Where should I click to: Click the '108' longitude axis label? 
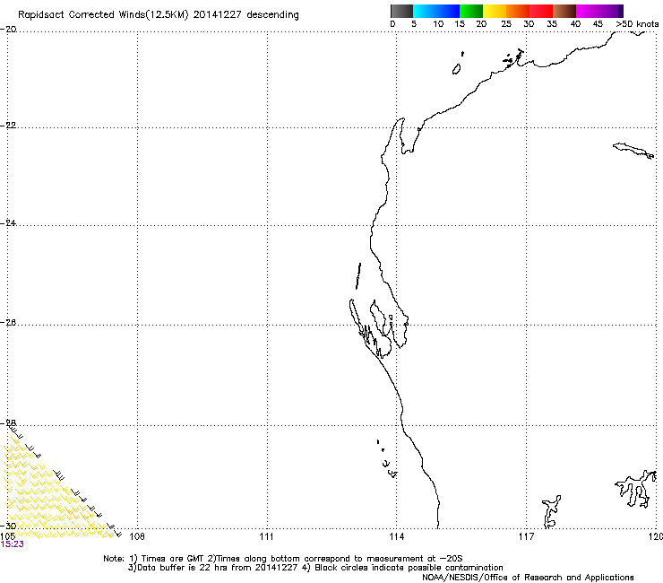coord(137,537)
